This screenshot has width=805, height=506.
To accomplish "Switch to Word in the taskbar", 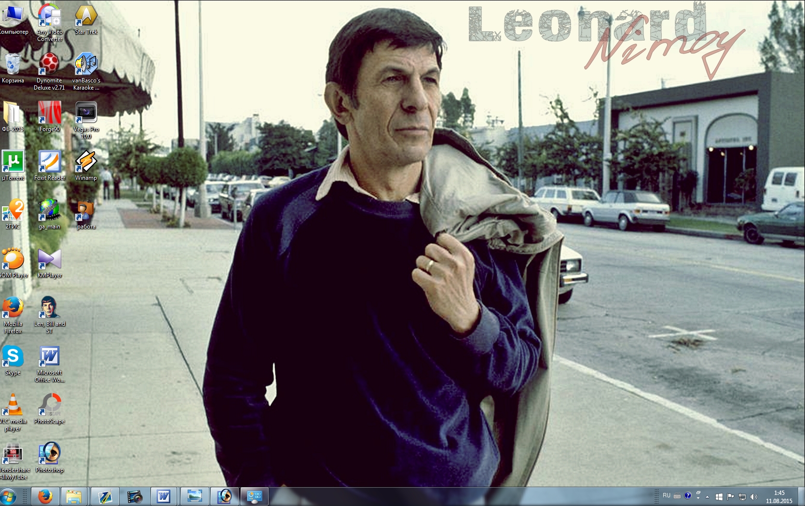I will tap(164, 496).
